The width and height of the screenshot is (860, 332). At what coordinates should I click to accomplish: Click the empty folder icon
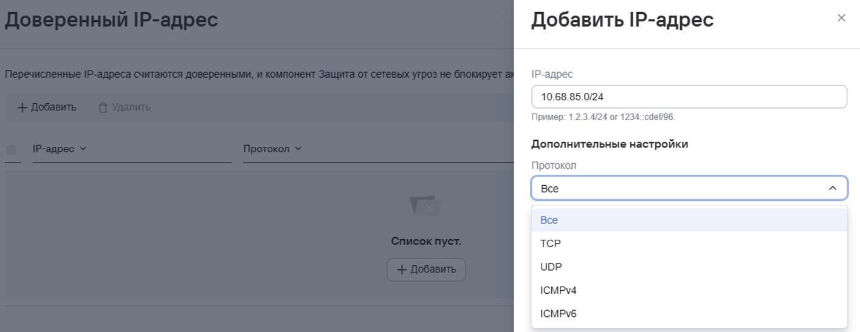(426, 206)
